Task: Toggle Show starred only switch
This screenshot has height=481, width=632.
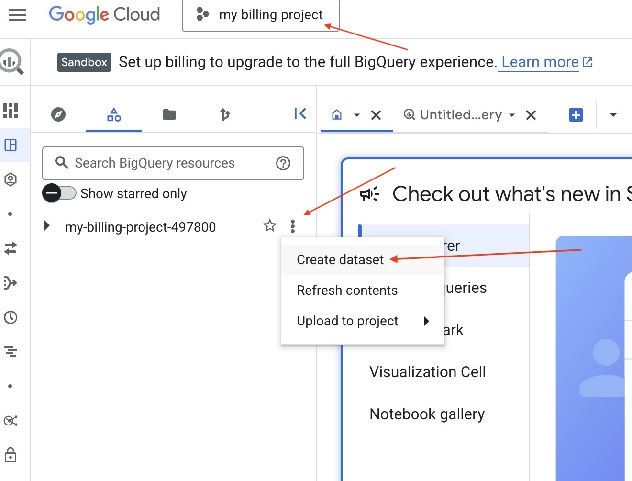Action: (59, 193)
